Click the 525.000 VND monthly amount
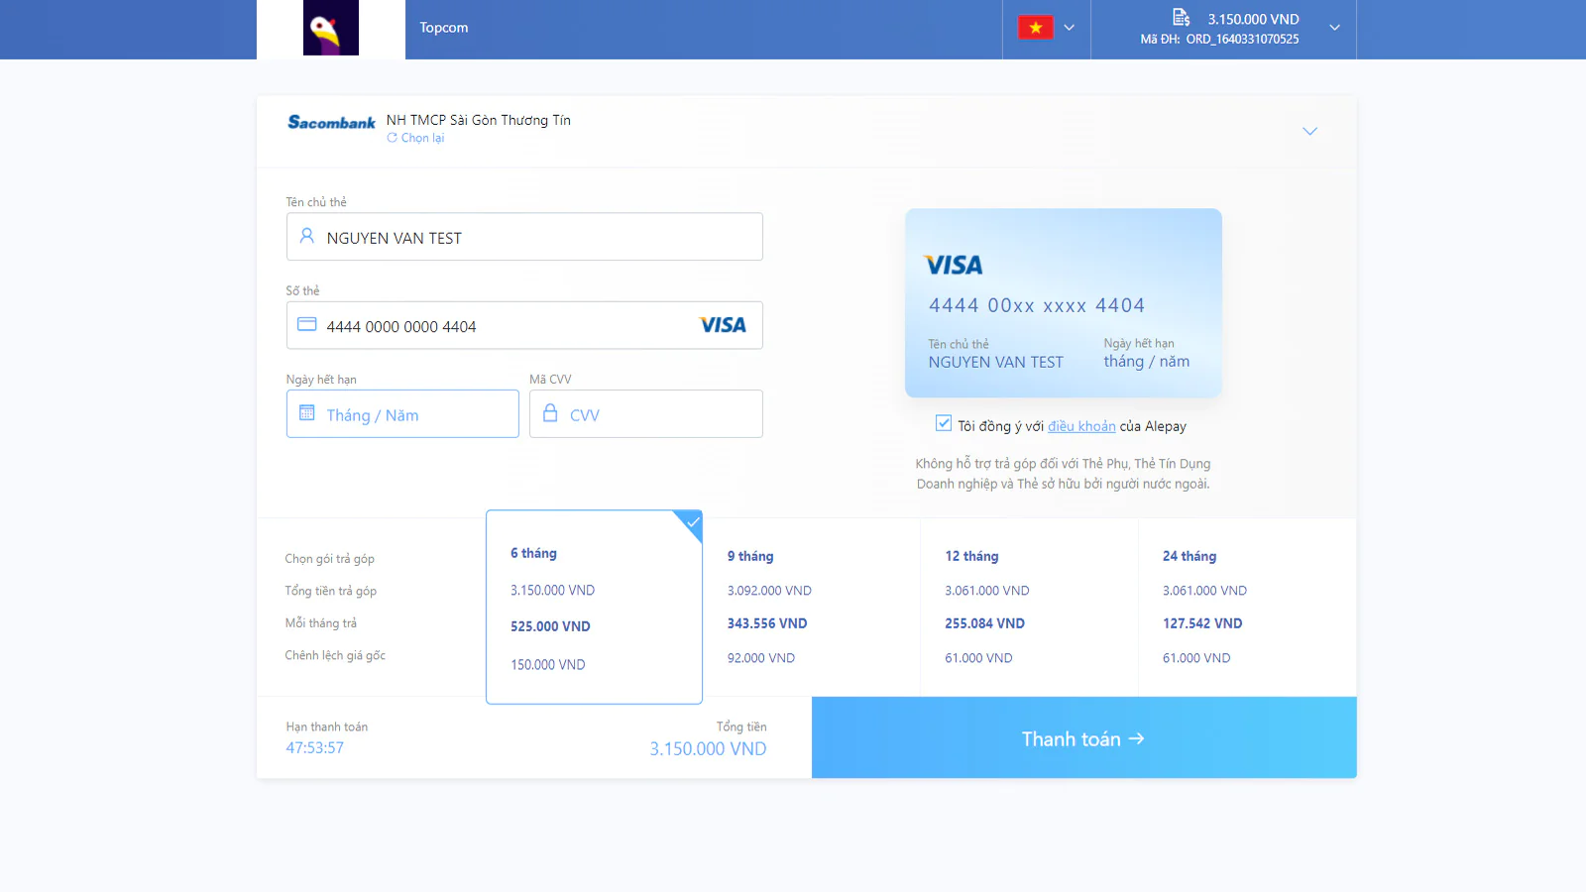Image resolution: width=1586 pixels, height=892 pixels. pos(550,626)
